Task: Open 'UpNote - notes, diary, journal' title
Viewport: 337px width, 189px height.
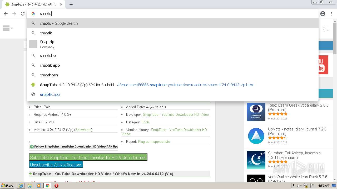Action: (x=297, y=131)
